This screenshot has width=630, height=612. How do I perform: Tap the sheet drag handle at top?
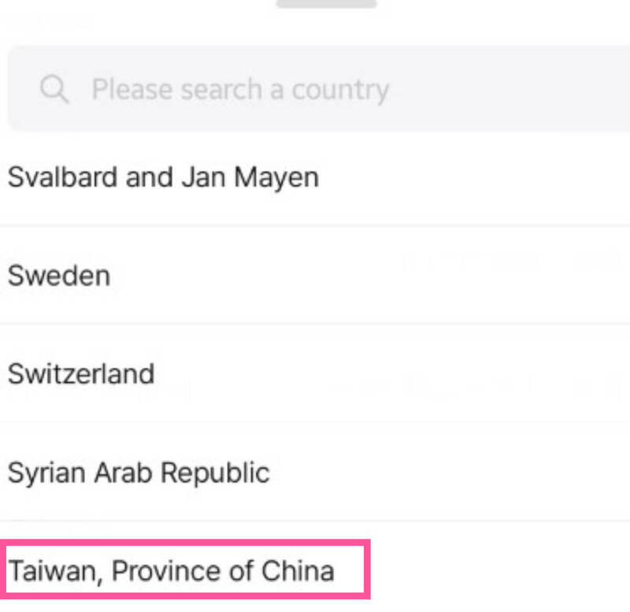pyautogui.click(x=327, y=4)
